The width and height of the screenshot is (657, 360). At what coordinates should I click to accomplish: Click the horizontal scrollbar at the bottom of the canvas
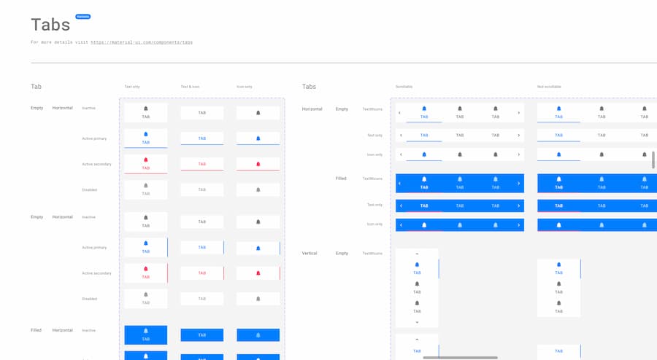click(x=460, y=358)
